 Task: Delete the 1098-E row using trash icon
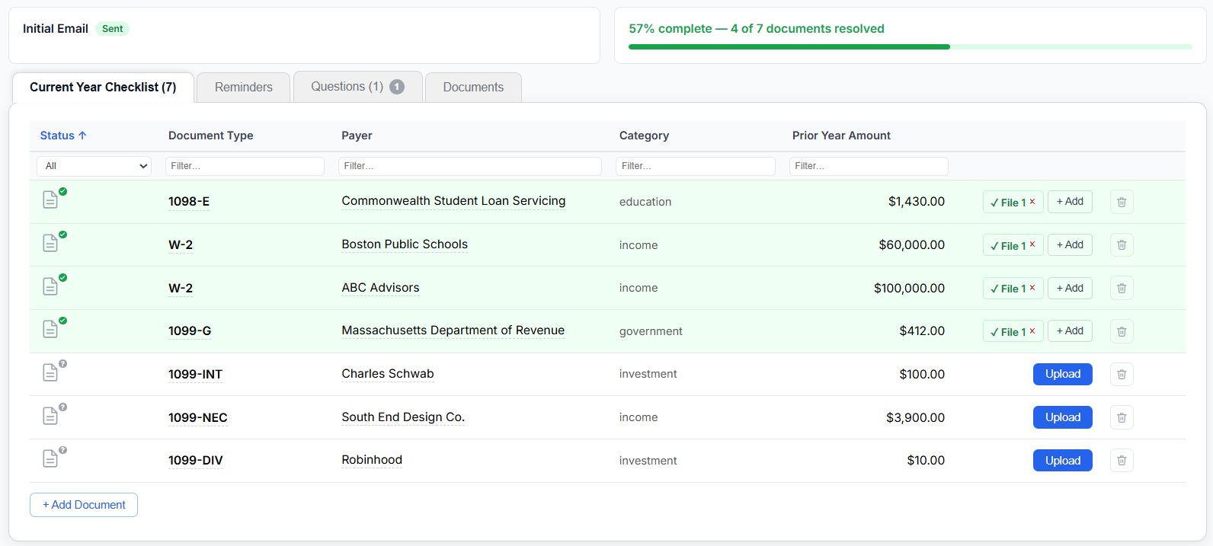(1122, 202)
